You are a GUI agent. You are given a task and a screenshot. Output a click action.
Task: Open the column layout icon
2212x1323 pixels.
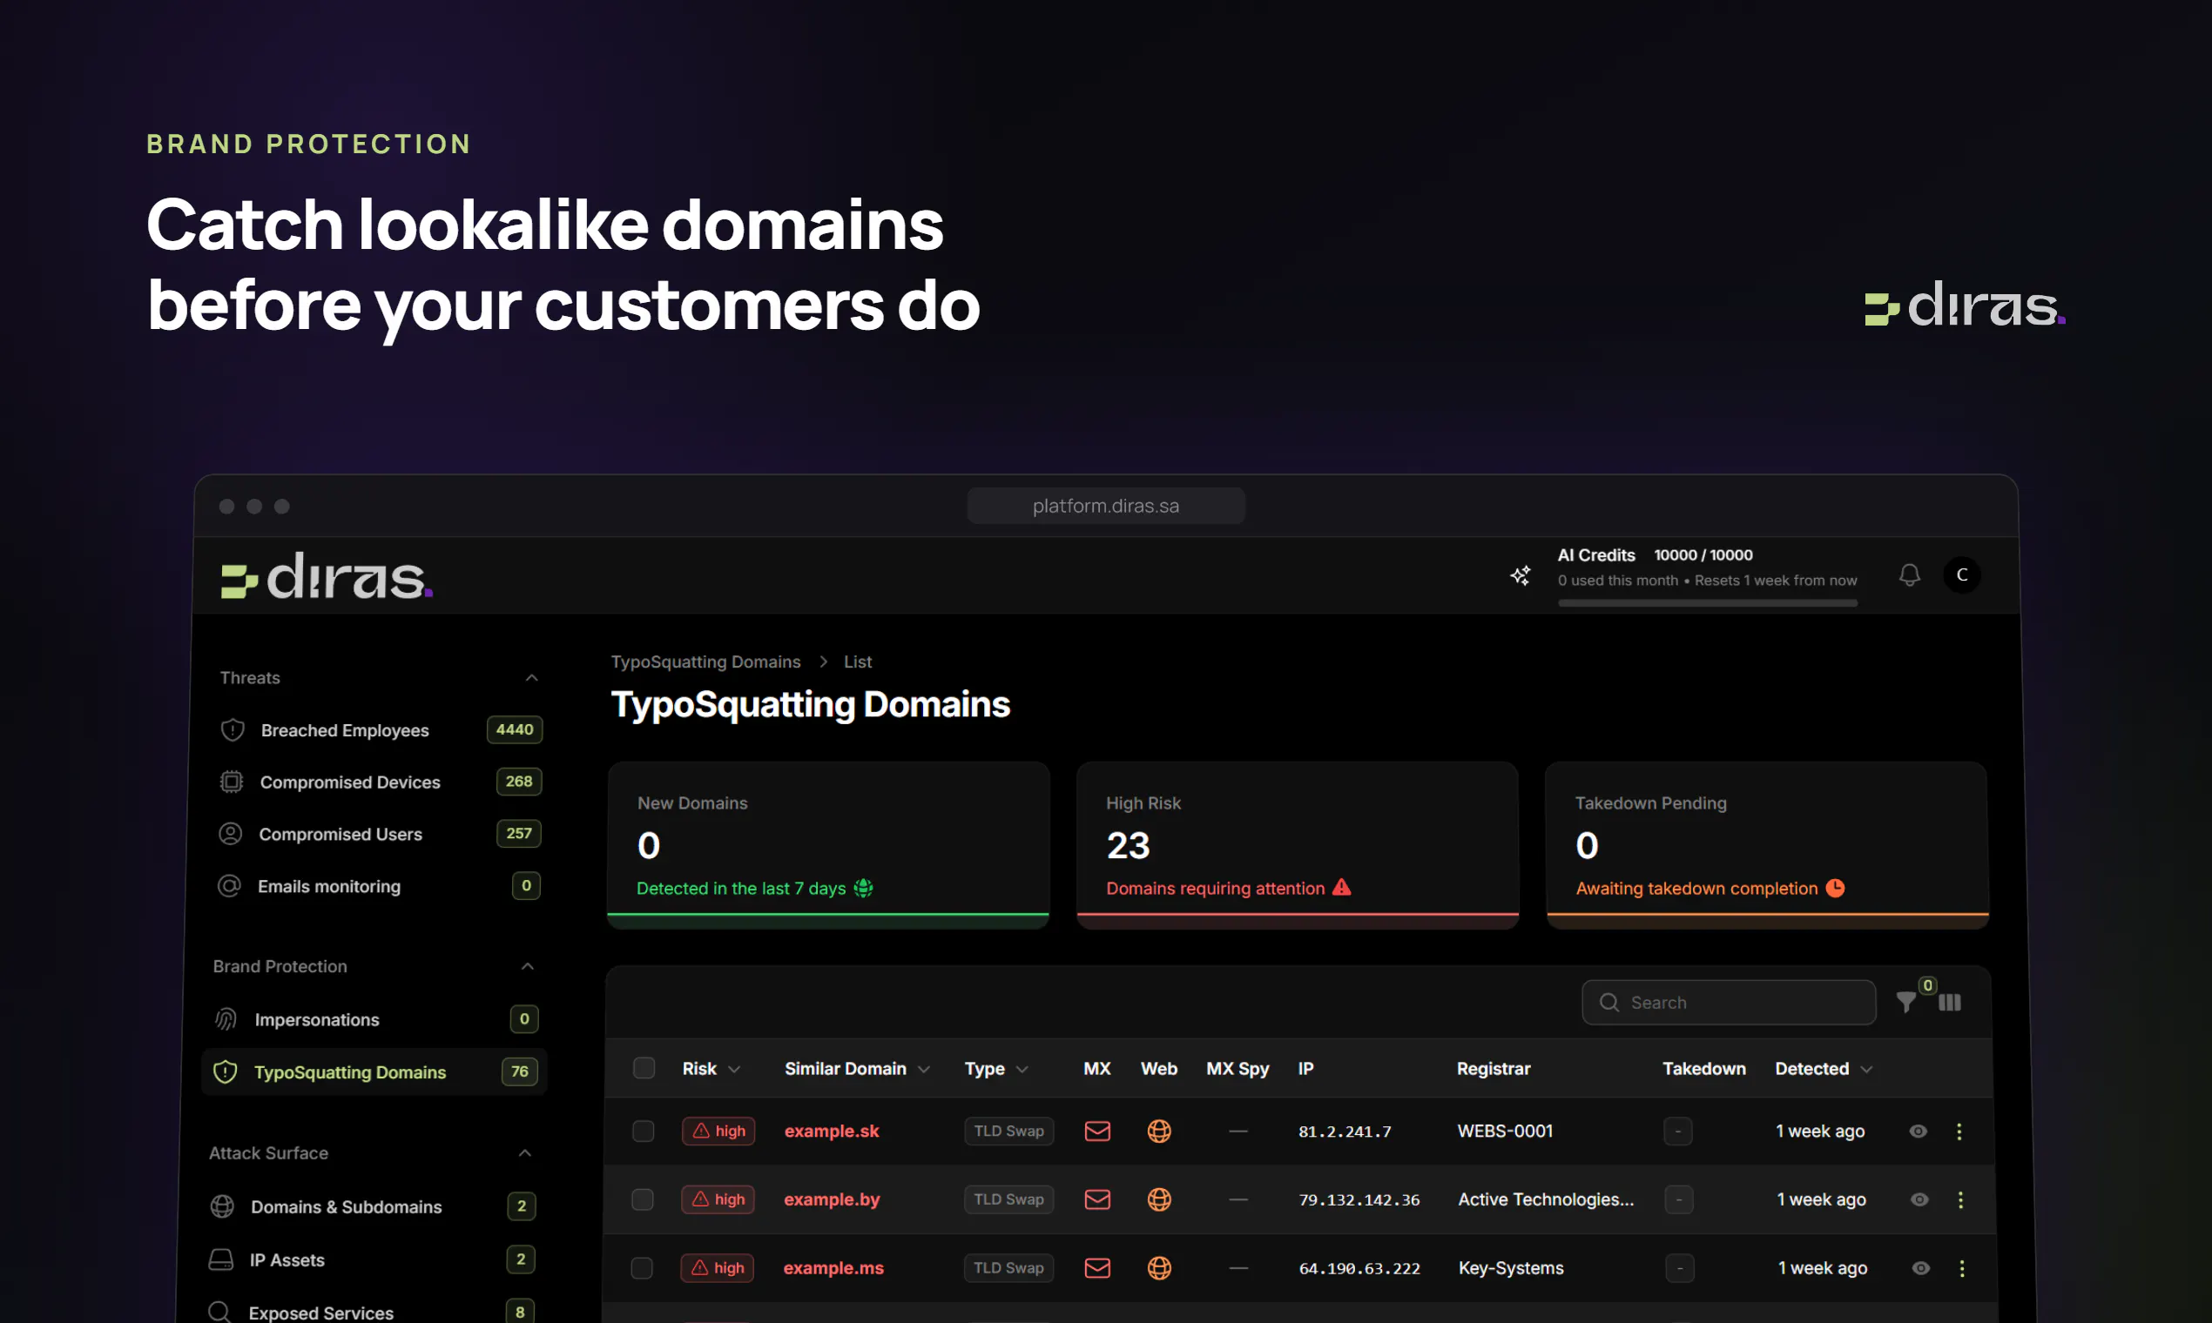[x=1950, y=1003]
